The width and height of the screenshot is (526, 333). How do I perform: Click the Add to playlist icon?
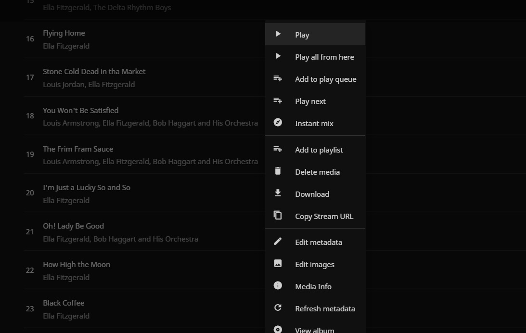278,149
